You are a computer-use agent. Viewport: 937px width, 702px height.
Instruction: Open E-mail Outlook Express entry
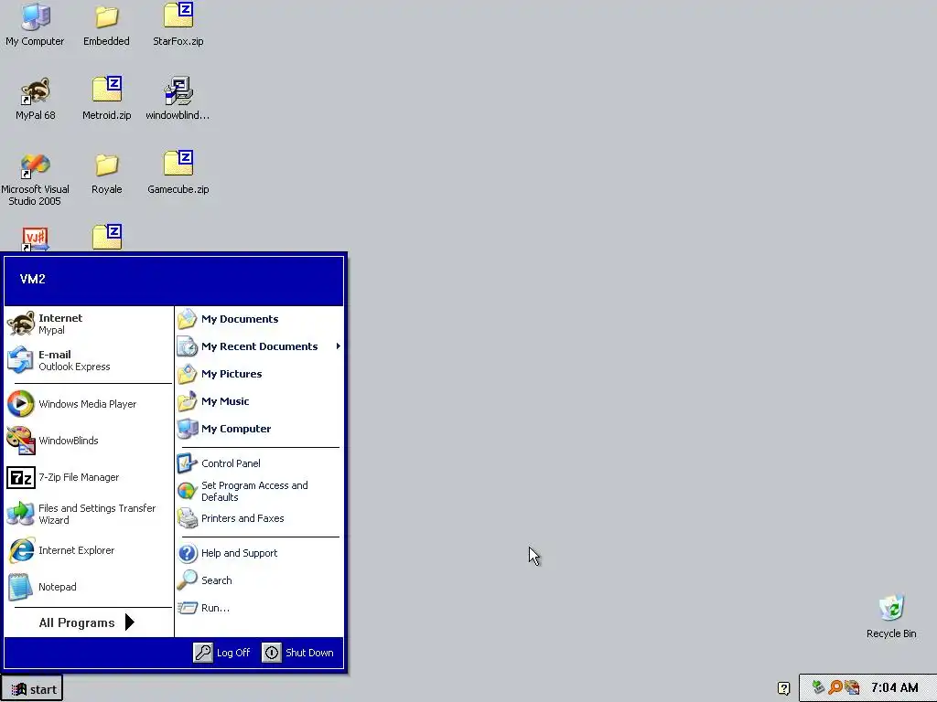point(89,360)
